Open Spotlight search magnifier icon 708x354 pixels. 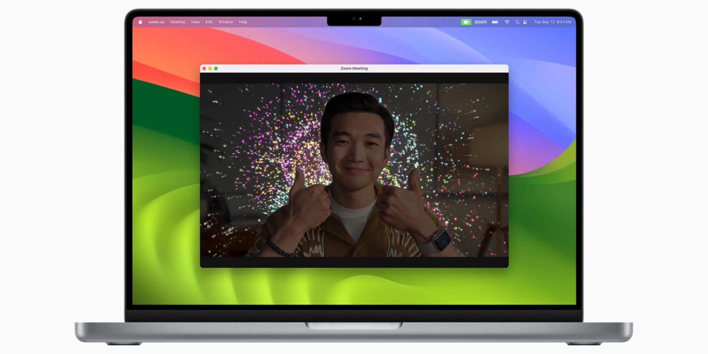coord(517,22)
